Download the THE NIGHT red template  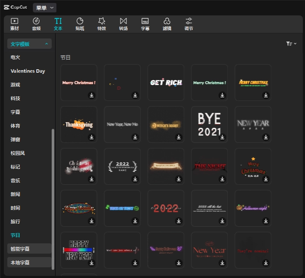pyautogui.click(x=222, y=179)
